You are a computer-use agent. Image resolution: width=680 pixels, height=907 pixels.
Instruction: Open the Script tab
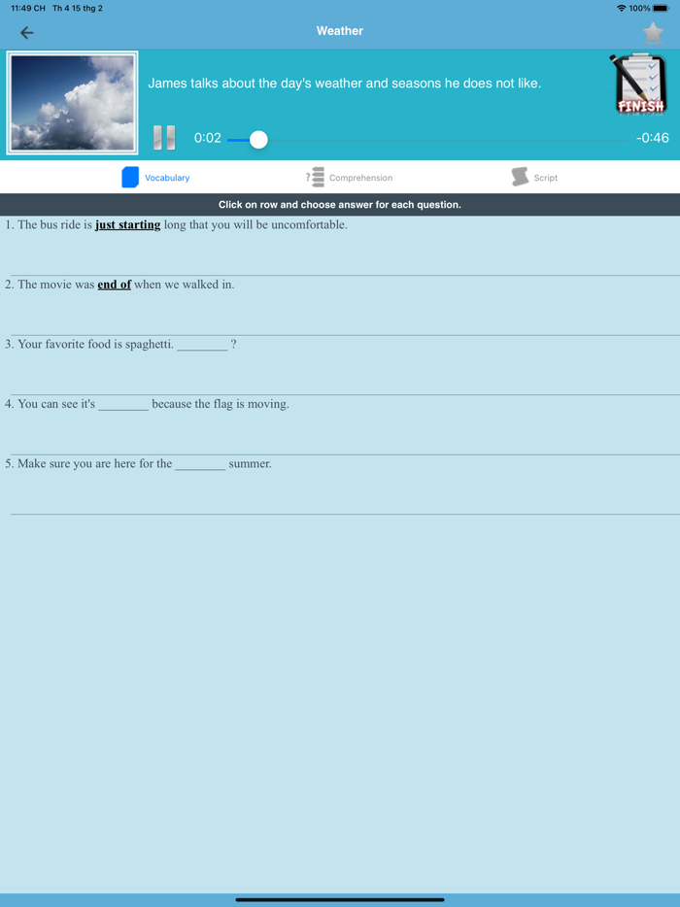coord(534,177)
